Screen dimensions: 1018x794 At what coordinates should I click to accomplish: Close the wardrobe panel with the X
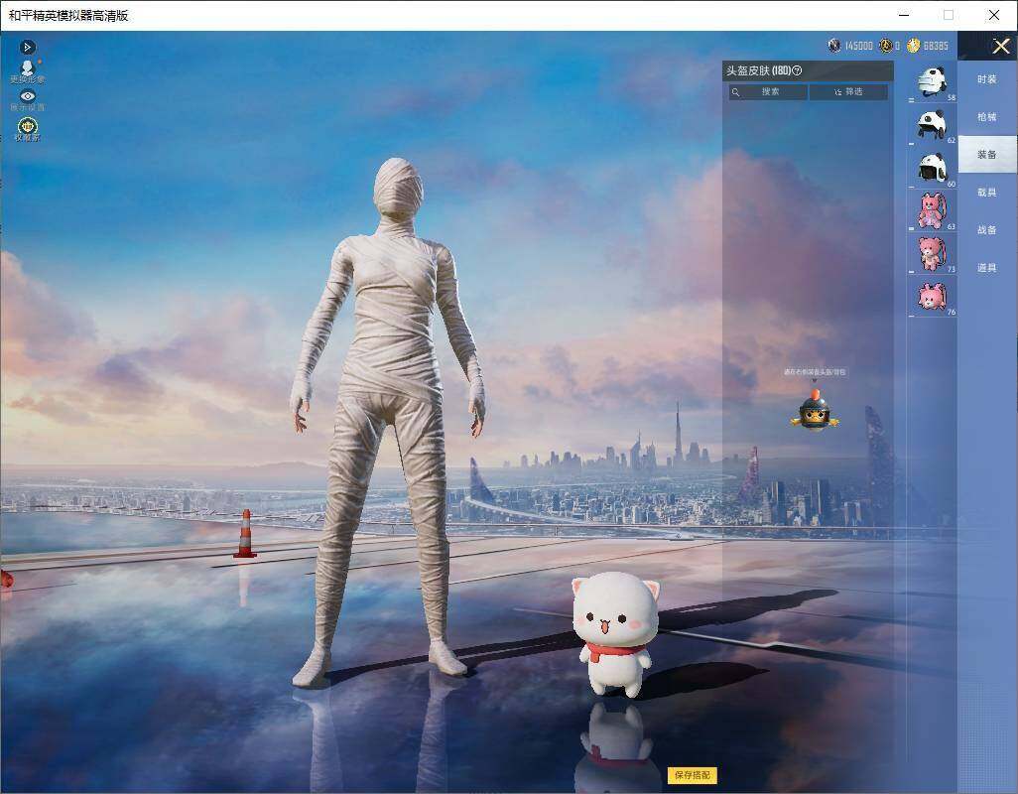[1000, 46]
